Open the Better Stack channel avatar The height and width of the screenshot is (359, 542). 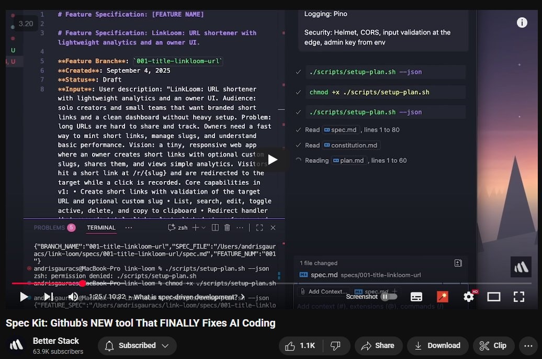tap(16, 345)
